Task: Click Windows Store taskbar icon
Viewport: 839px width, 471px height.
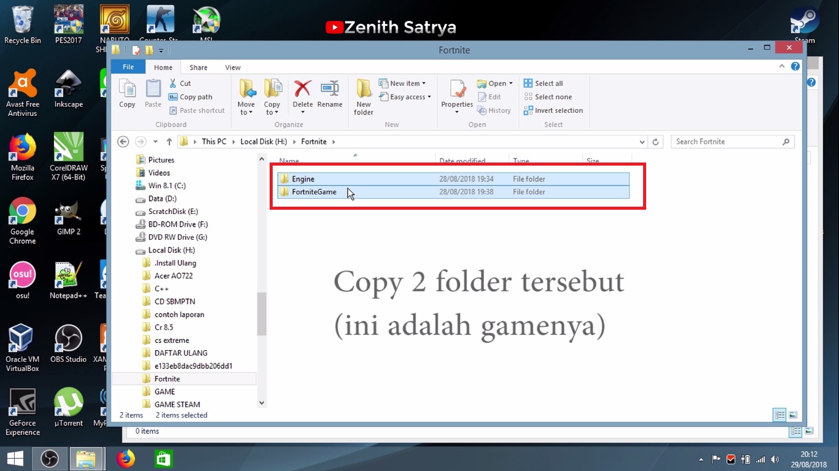Action: [x=163, y=459]
